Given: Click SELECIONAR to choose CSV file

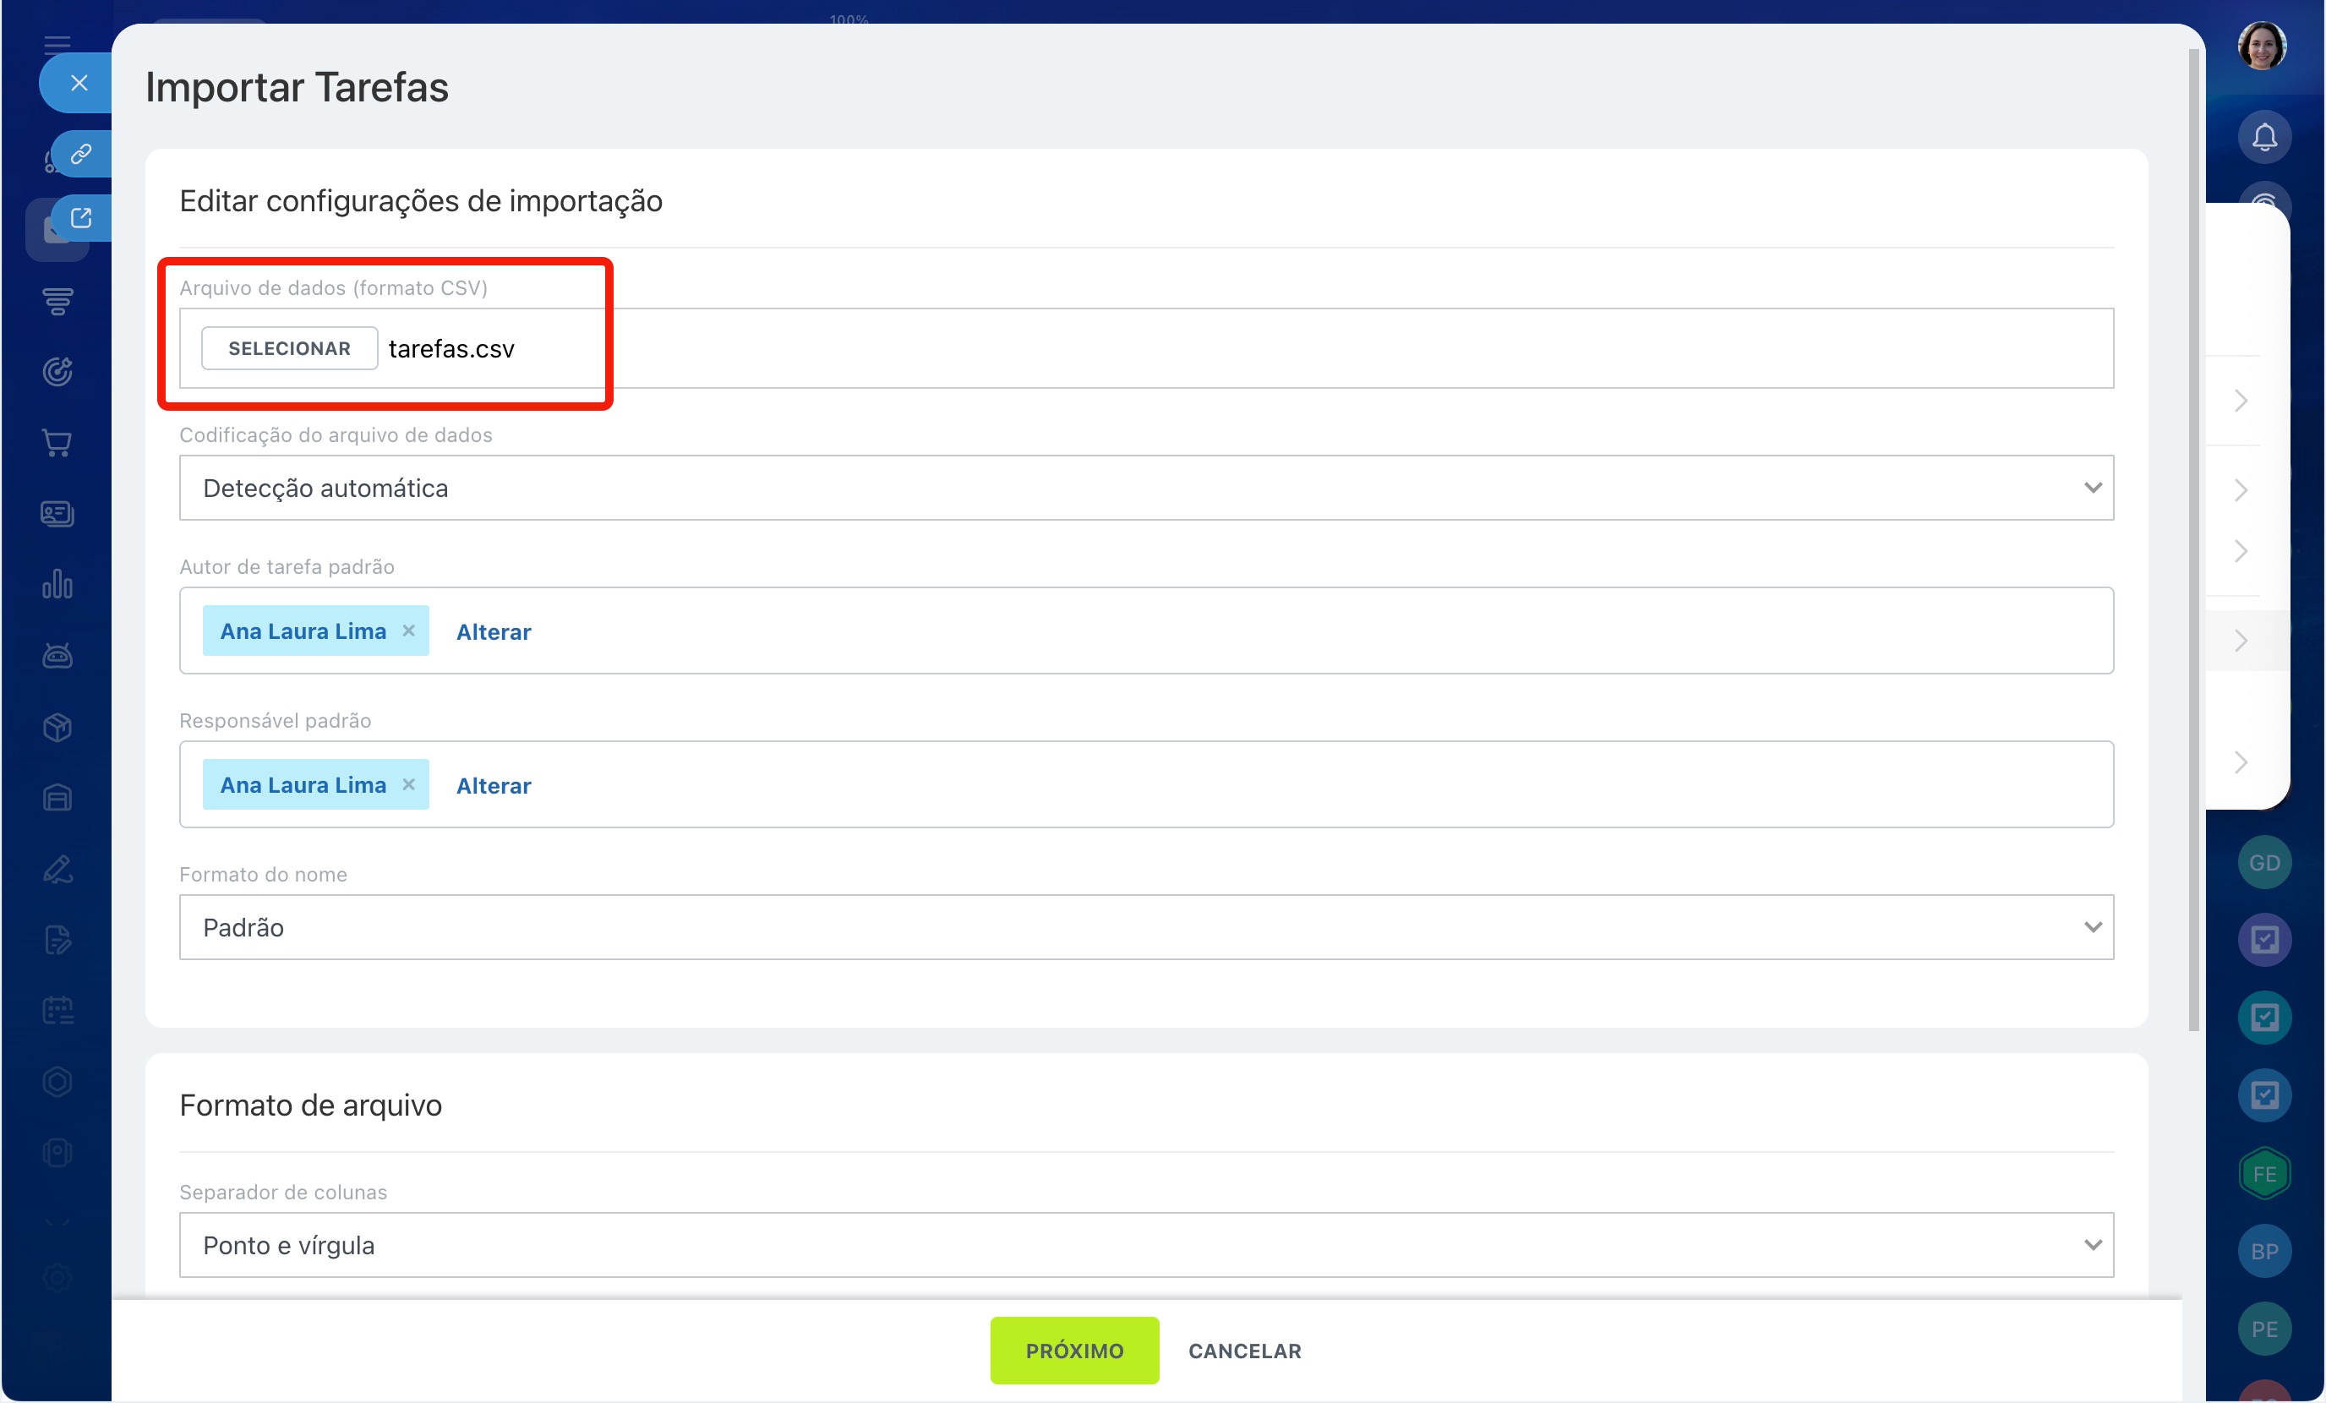Looking at the screenshot, I should [x=289, y=348].
